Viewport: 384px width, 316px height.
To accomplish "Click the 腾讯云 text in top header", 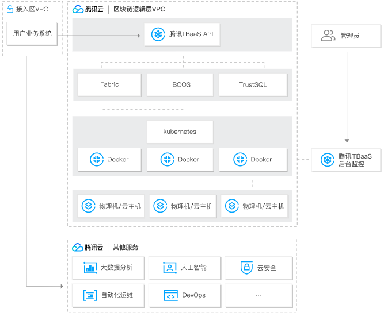I will pyautogui.click(x=94, y=9).
